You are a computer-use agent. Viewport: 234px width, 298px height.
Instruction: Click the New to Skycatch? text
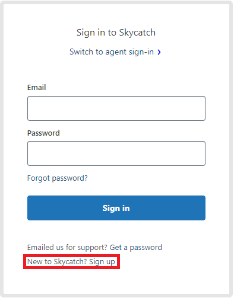[57, 262]
